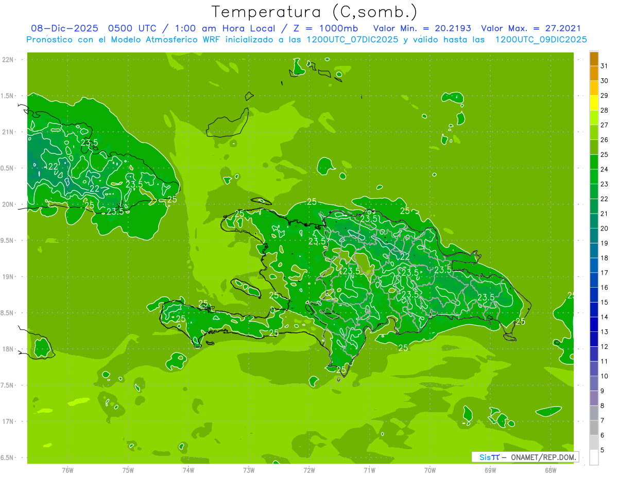Click the "1200UTC_09DIC2025" valid-until time
Viewport: 618px width, 477px height.
point(541,40)
